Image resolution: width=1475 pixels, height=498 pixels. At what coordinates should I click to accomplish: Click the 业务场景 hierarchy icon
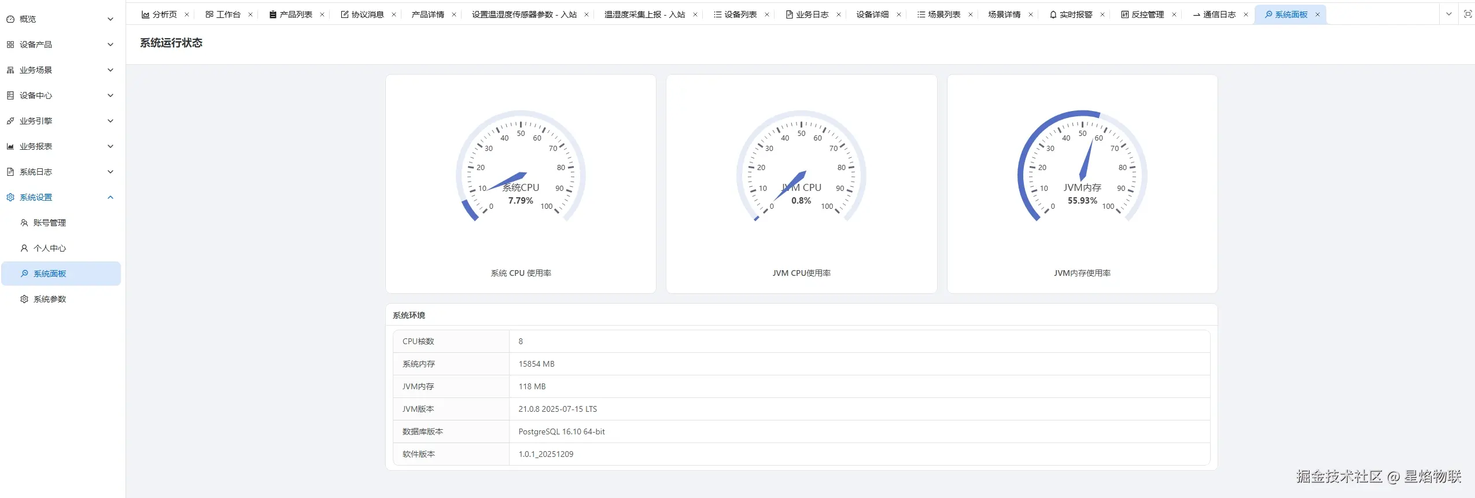coord(10,70)
